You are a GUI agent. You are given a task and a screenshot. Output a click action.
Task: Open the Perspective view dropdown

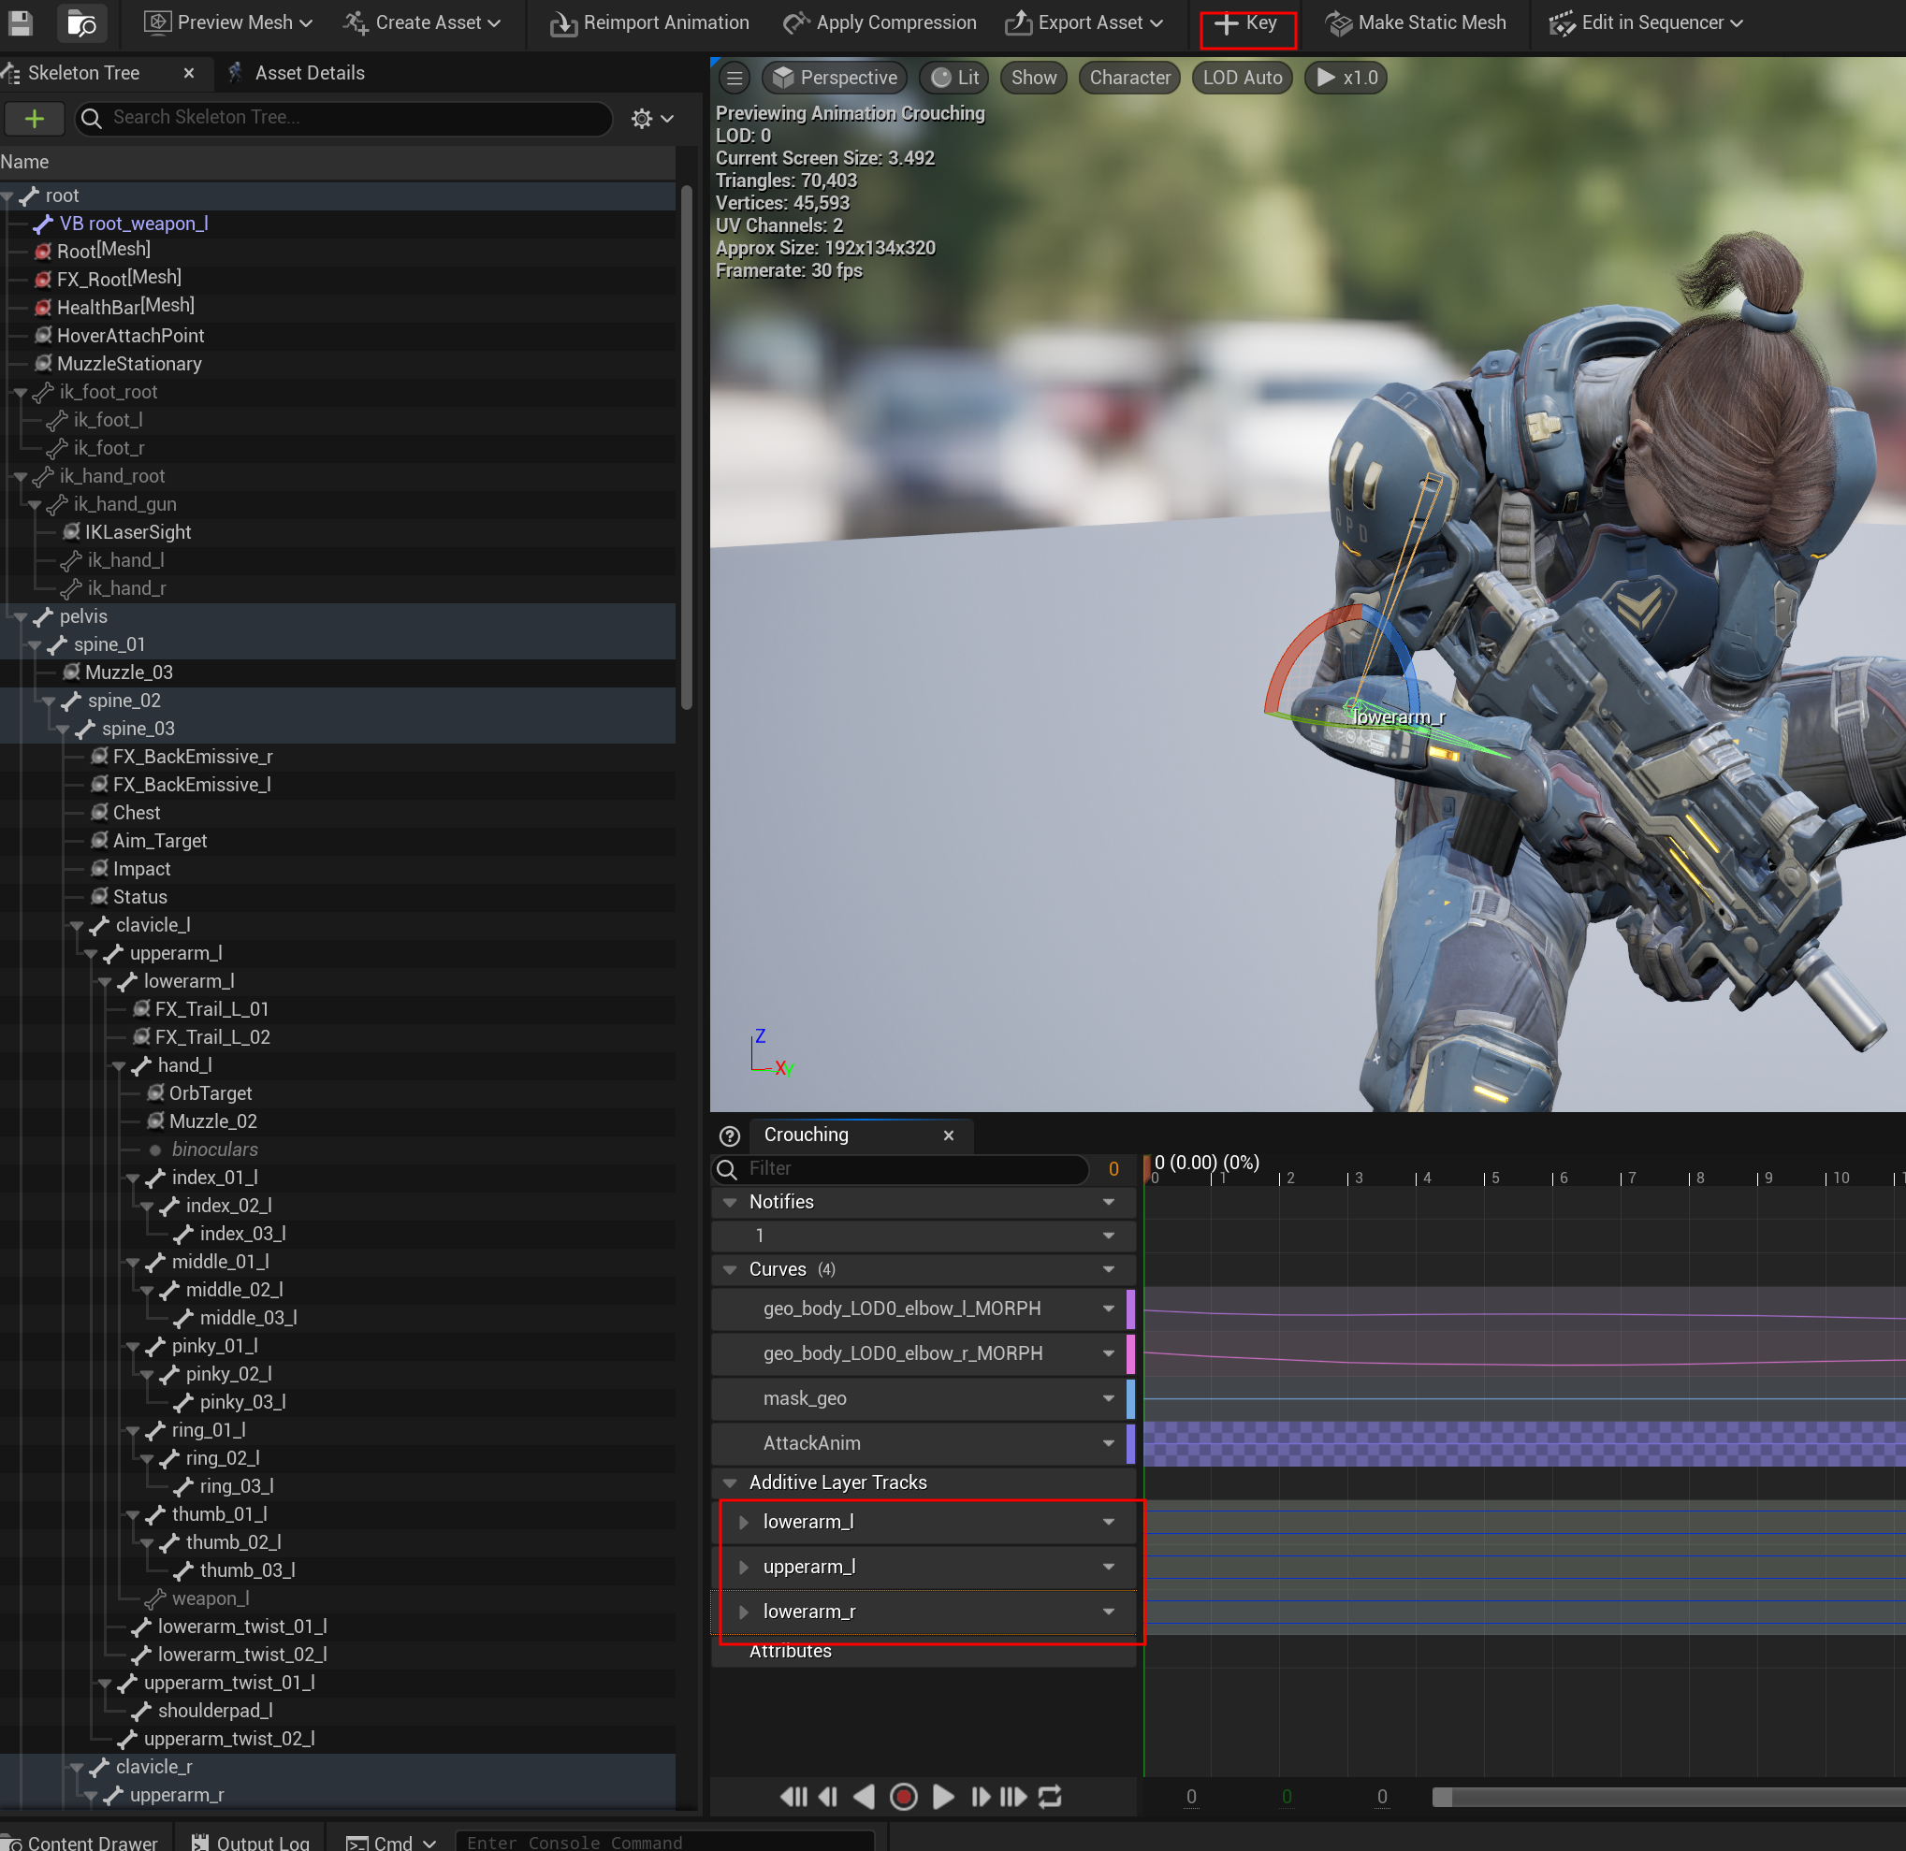click(x=835, y=78)
